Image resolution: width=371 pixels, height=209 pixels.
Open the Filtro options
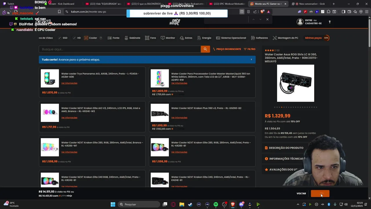[x=250, y=49]
